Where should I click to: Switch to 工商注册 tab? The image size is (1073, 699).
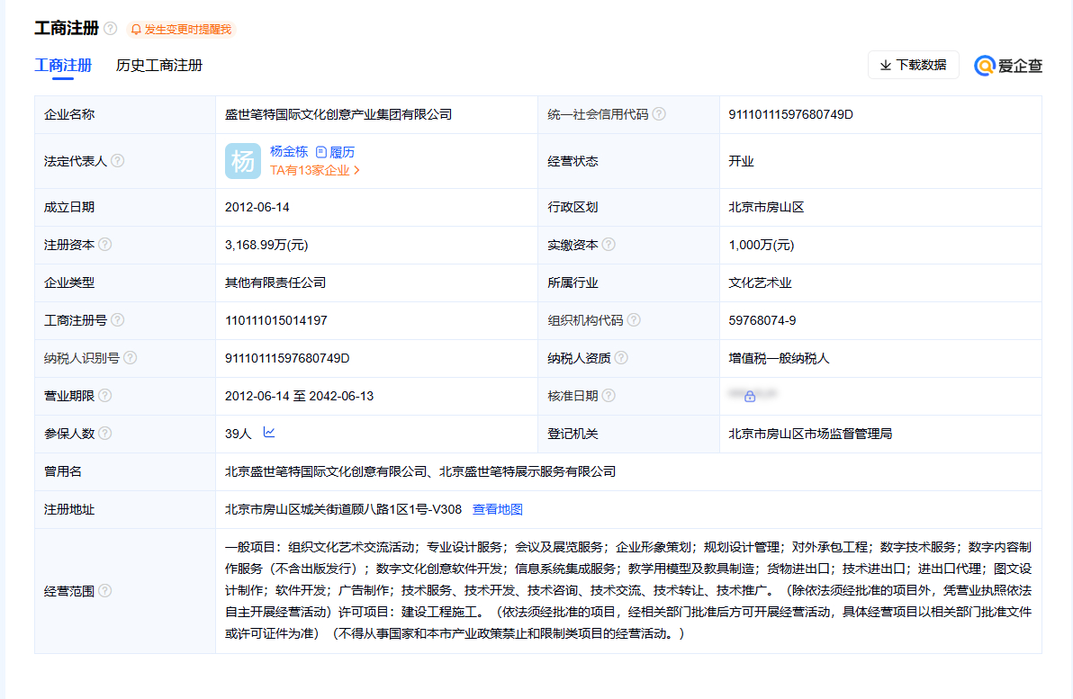pyautogui.click(x=63, y=66)
